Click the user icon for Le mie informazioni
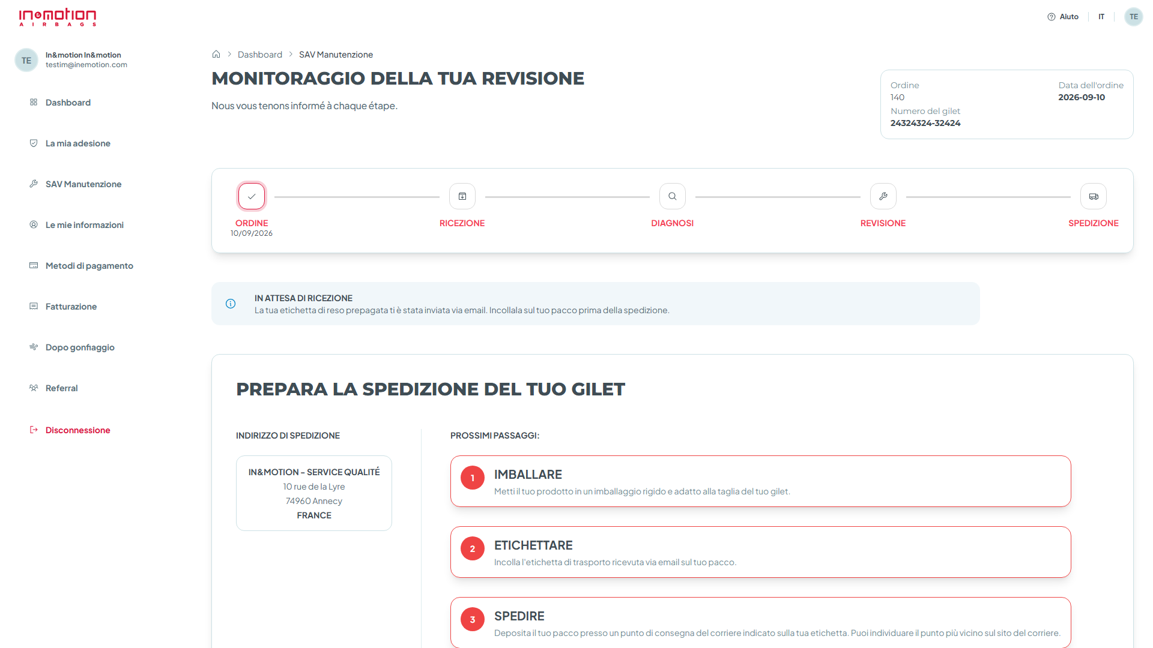Image resolution: width=1153 pixels, height=648 pixels. click(x=34, y=224)
